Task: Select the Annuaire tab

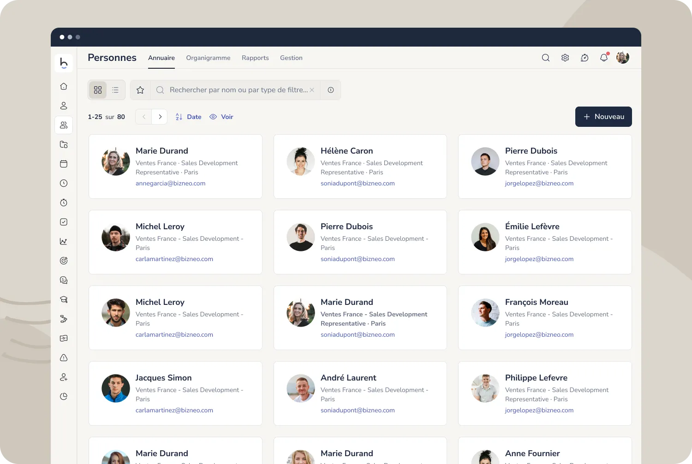Action: pos(161,58)
